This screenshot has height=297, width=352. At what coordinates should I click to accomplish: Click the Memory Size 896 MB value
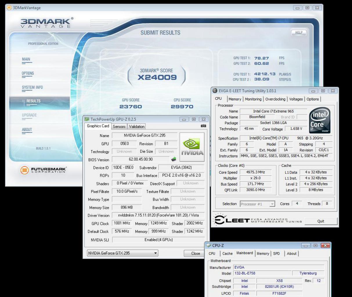click(x=127, y=207)
